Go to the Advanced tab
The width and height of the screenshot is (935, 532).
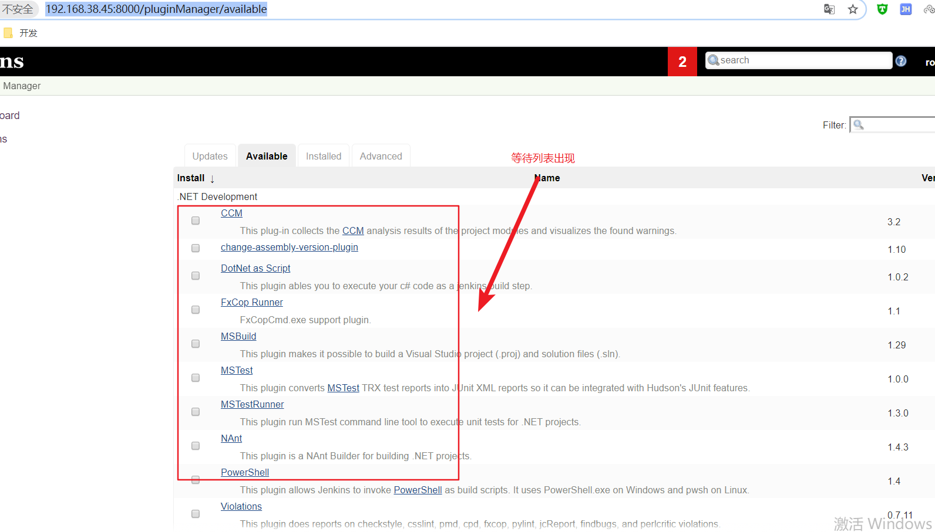tap(381, 156)
